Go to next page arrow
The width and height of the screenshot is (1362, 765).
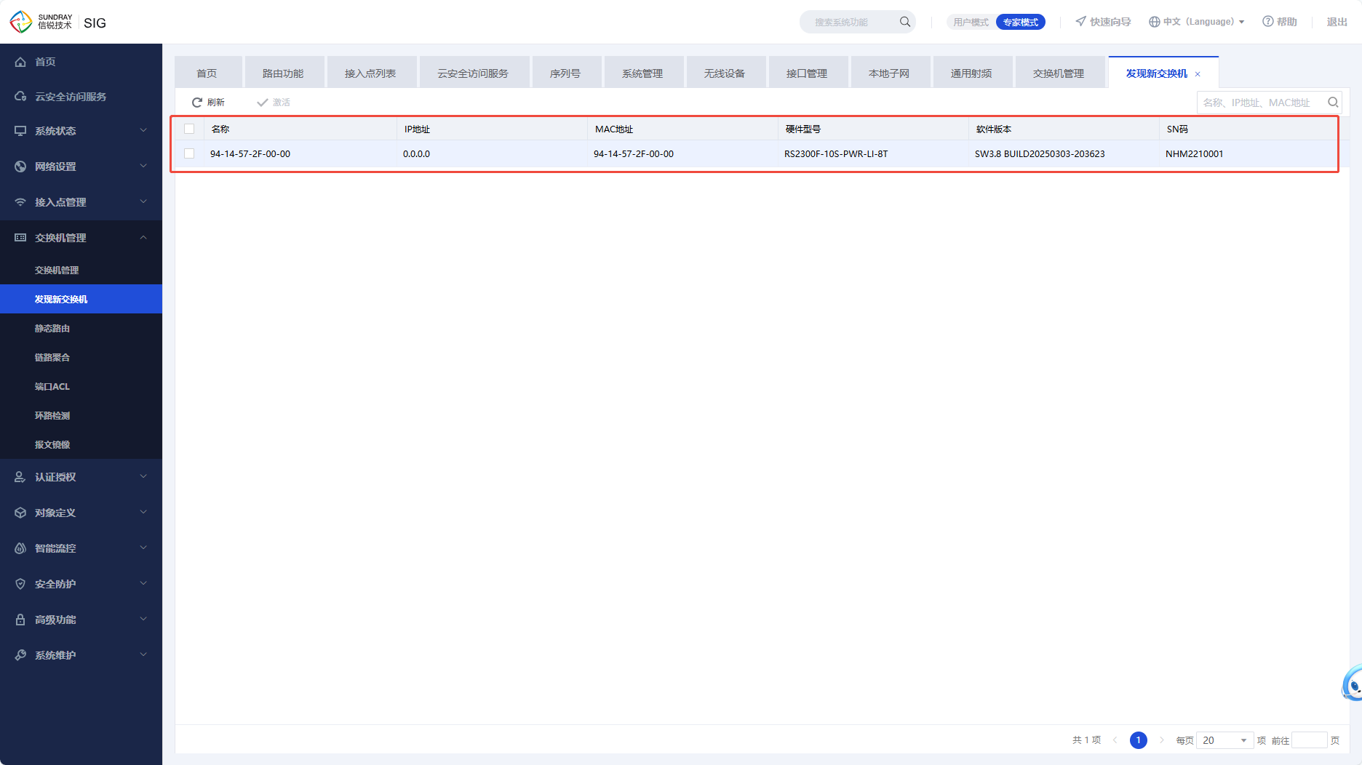pos(1162,740)
